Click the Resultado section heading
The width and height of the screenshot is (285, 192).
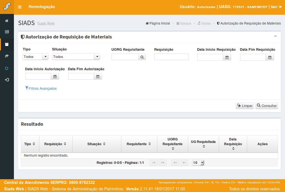coord(32,124)
